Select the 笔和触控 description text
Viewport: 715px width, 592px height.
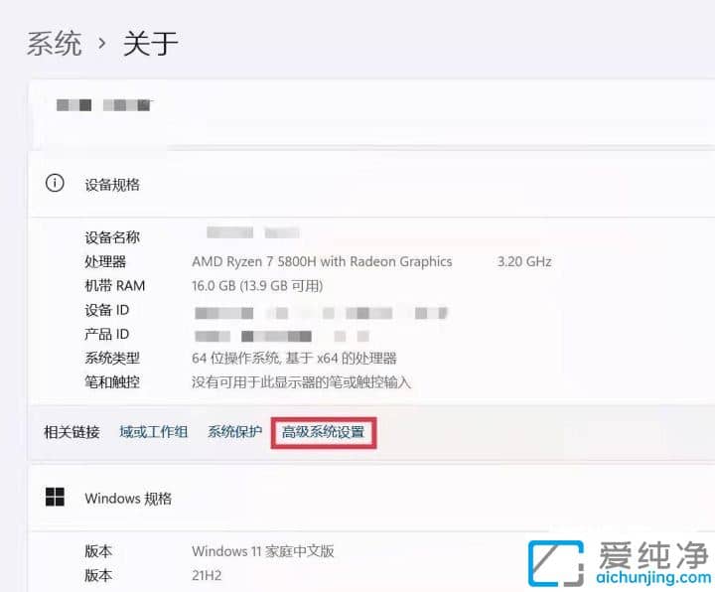301,381
